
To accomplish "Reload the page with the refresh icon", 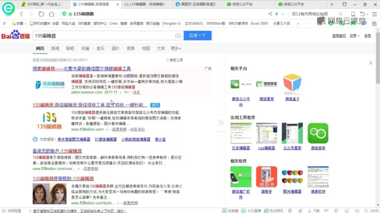I will (x=41, y=14).
